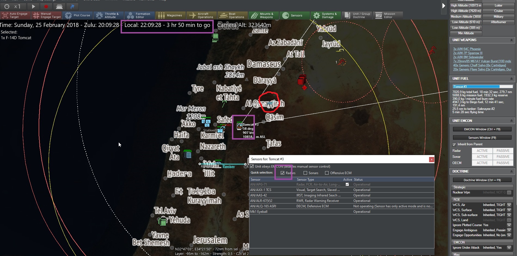The height and width of the screenshot is (256, 517).
Task: Open Aircraft Operations
Action: click(202, 16)
